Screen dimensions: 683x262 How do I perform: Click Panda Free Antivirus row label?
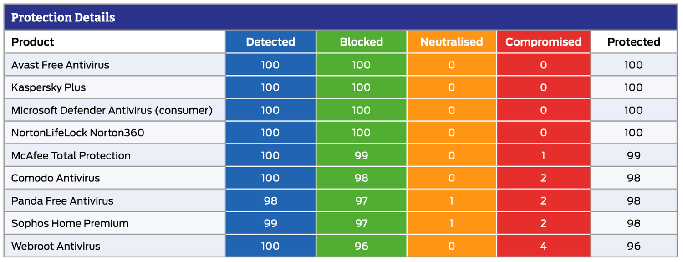click(x=62, y=201)
